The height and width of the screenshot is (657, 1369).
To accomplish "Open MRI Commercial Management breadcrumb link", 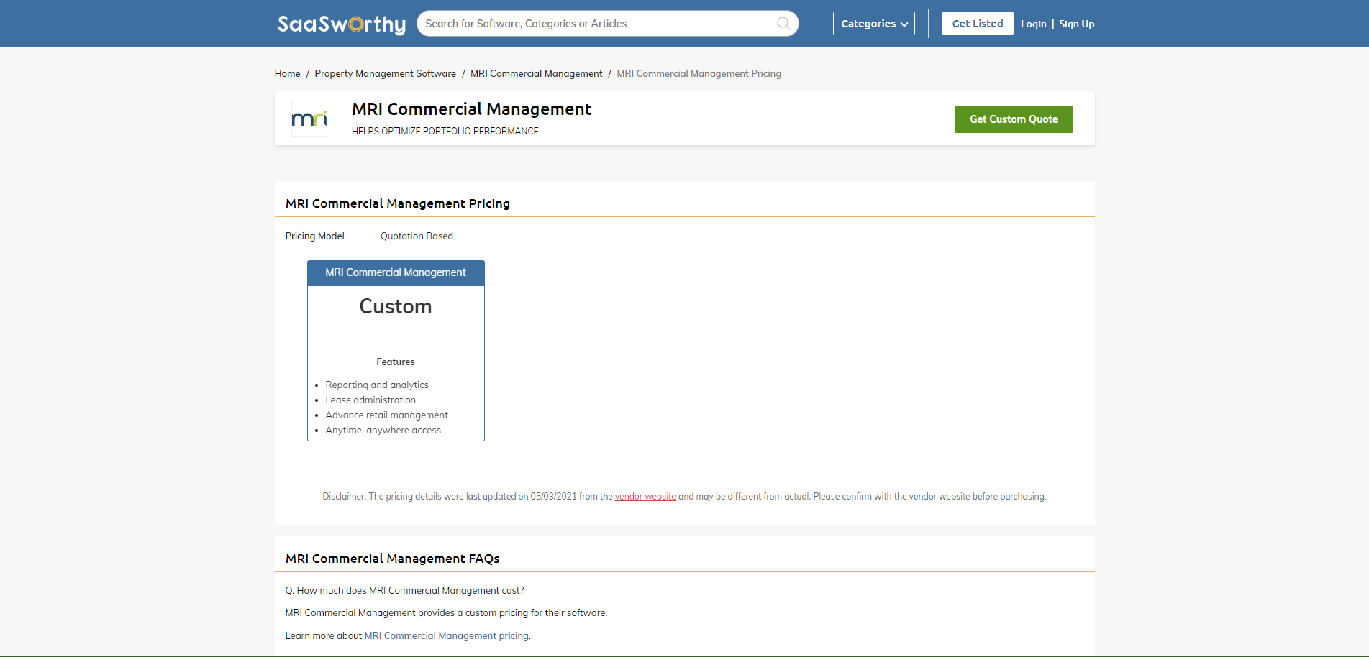I will [537, 73].
